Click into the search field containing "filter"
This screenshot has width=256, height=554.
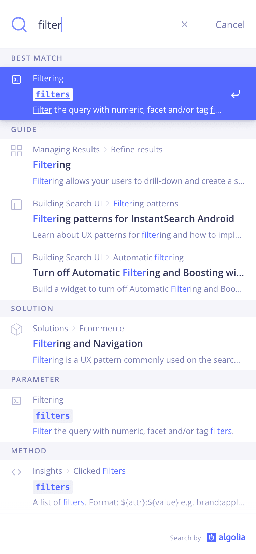tap(106, 25)
